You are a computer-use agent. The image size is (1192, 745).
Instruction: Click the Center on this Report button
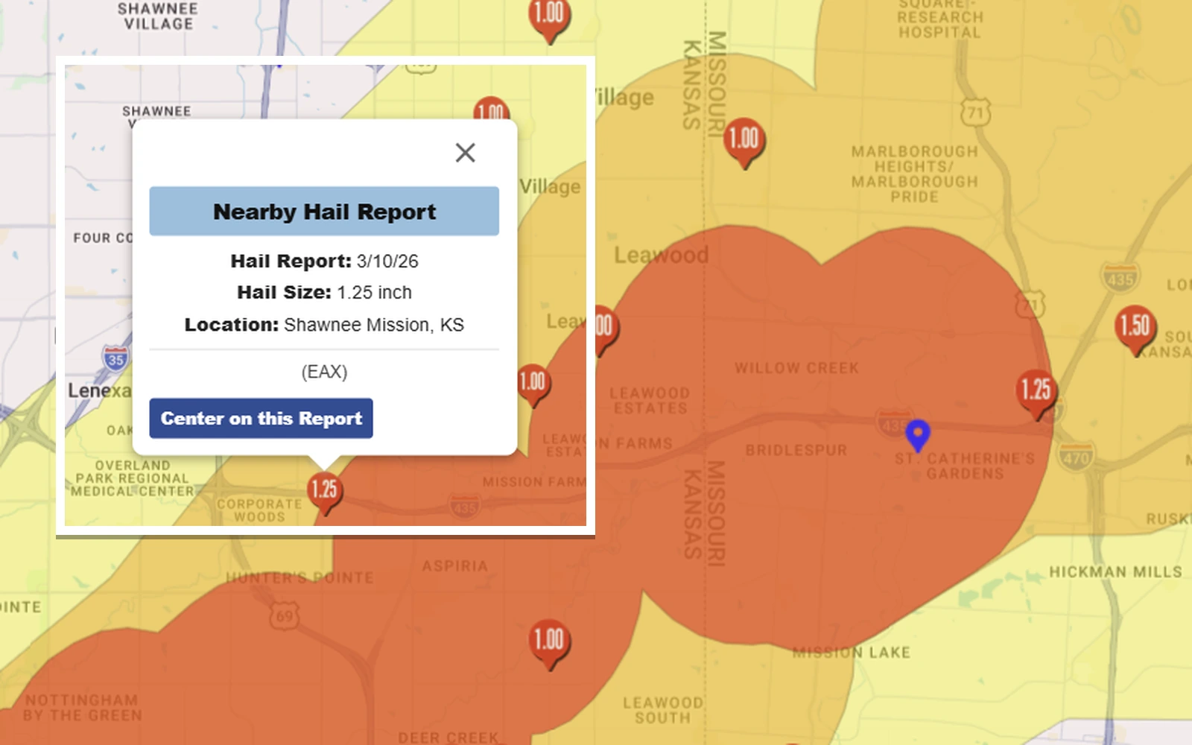(x=261, y=418)
